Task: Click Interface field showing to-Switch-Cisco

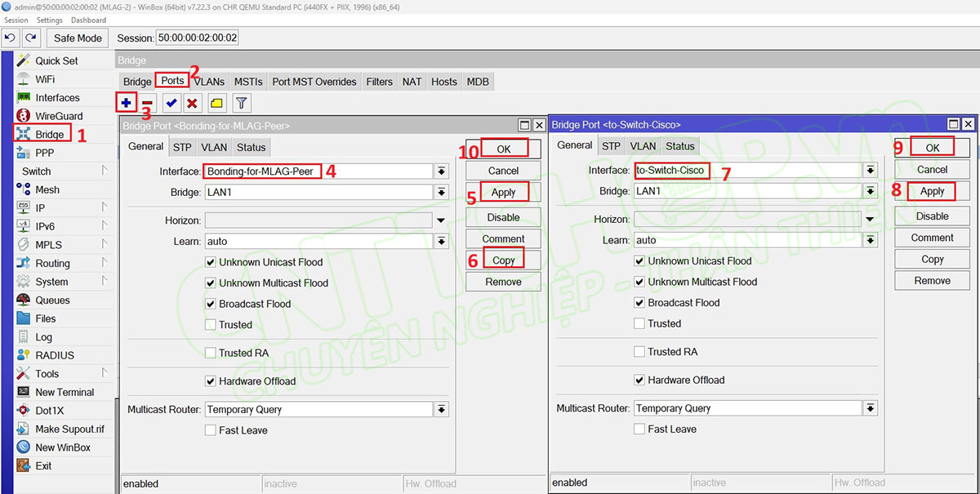Action: [x=747, y=170]
